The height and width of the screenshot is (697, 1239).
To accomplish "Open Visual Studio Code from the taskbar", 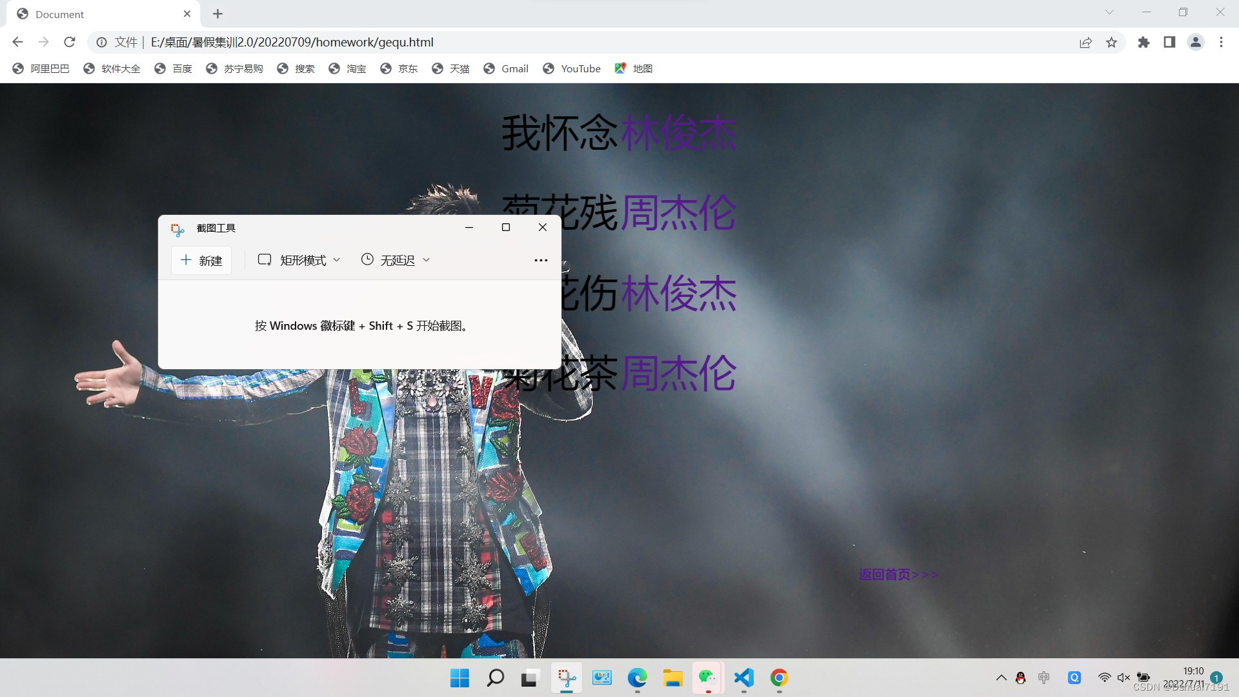I will point(743,678).
